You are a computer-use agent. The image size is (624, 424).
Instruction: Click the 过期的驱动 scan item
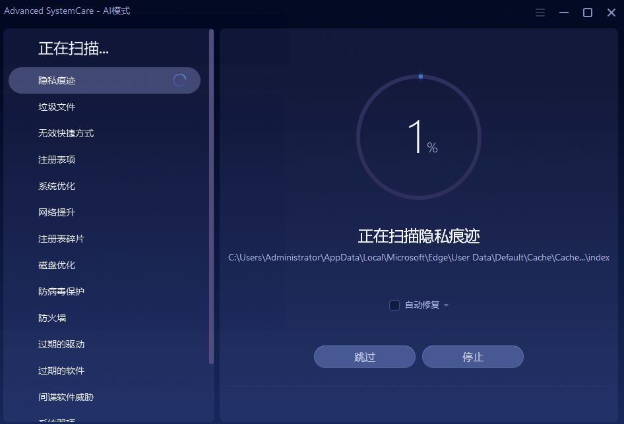point(61,344)
